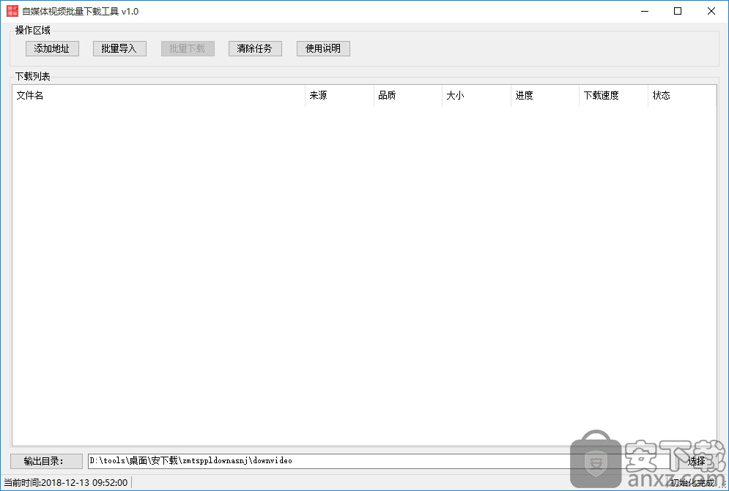Click the app icon in title bar
This screenshot has width=729, height=491.
(x=12, y=11)
